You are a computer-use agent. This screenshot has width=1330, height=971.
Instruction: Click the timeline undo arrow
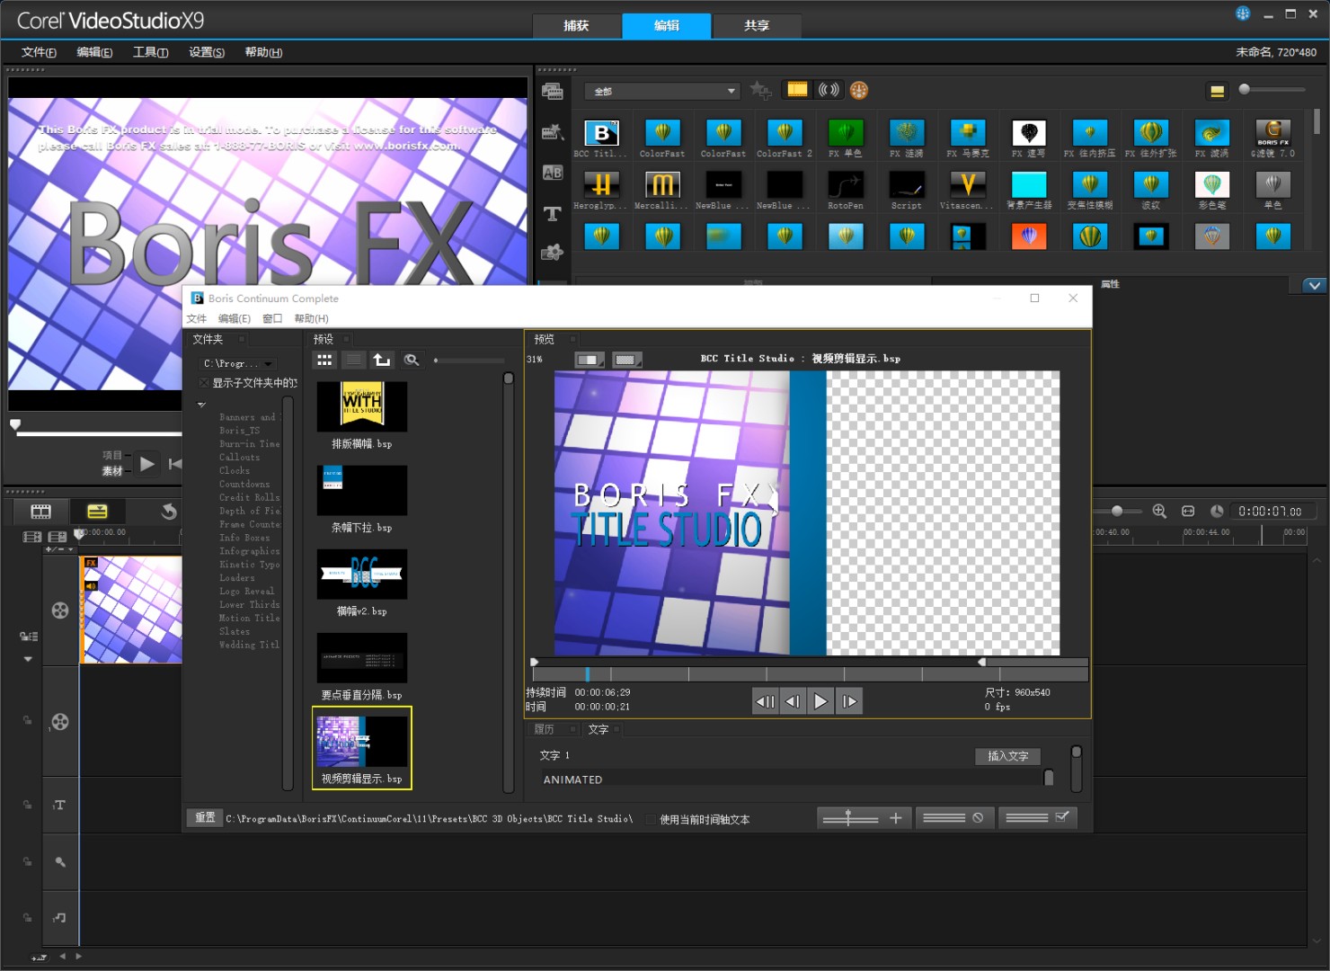click(x=168, y=512)
